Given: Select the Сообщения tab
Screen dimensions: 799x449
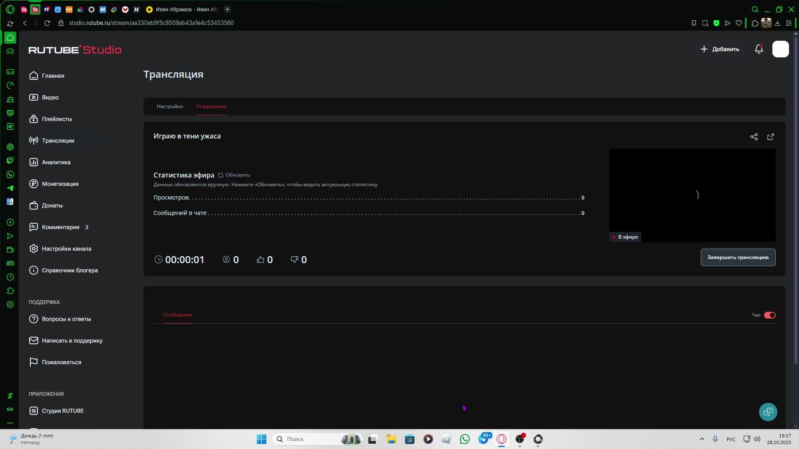Looking at the screenshot, I should [x=178, y=315].
